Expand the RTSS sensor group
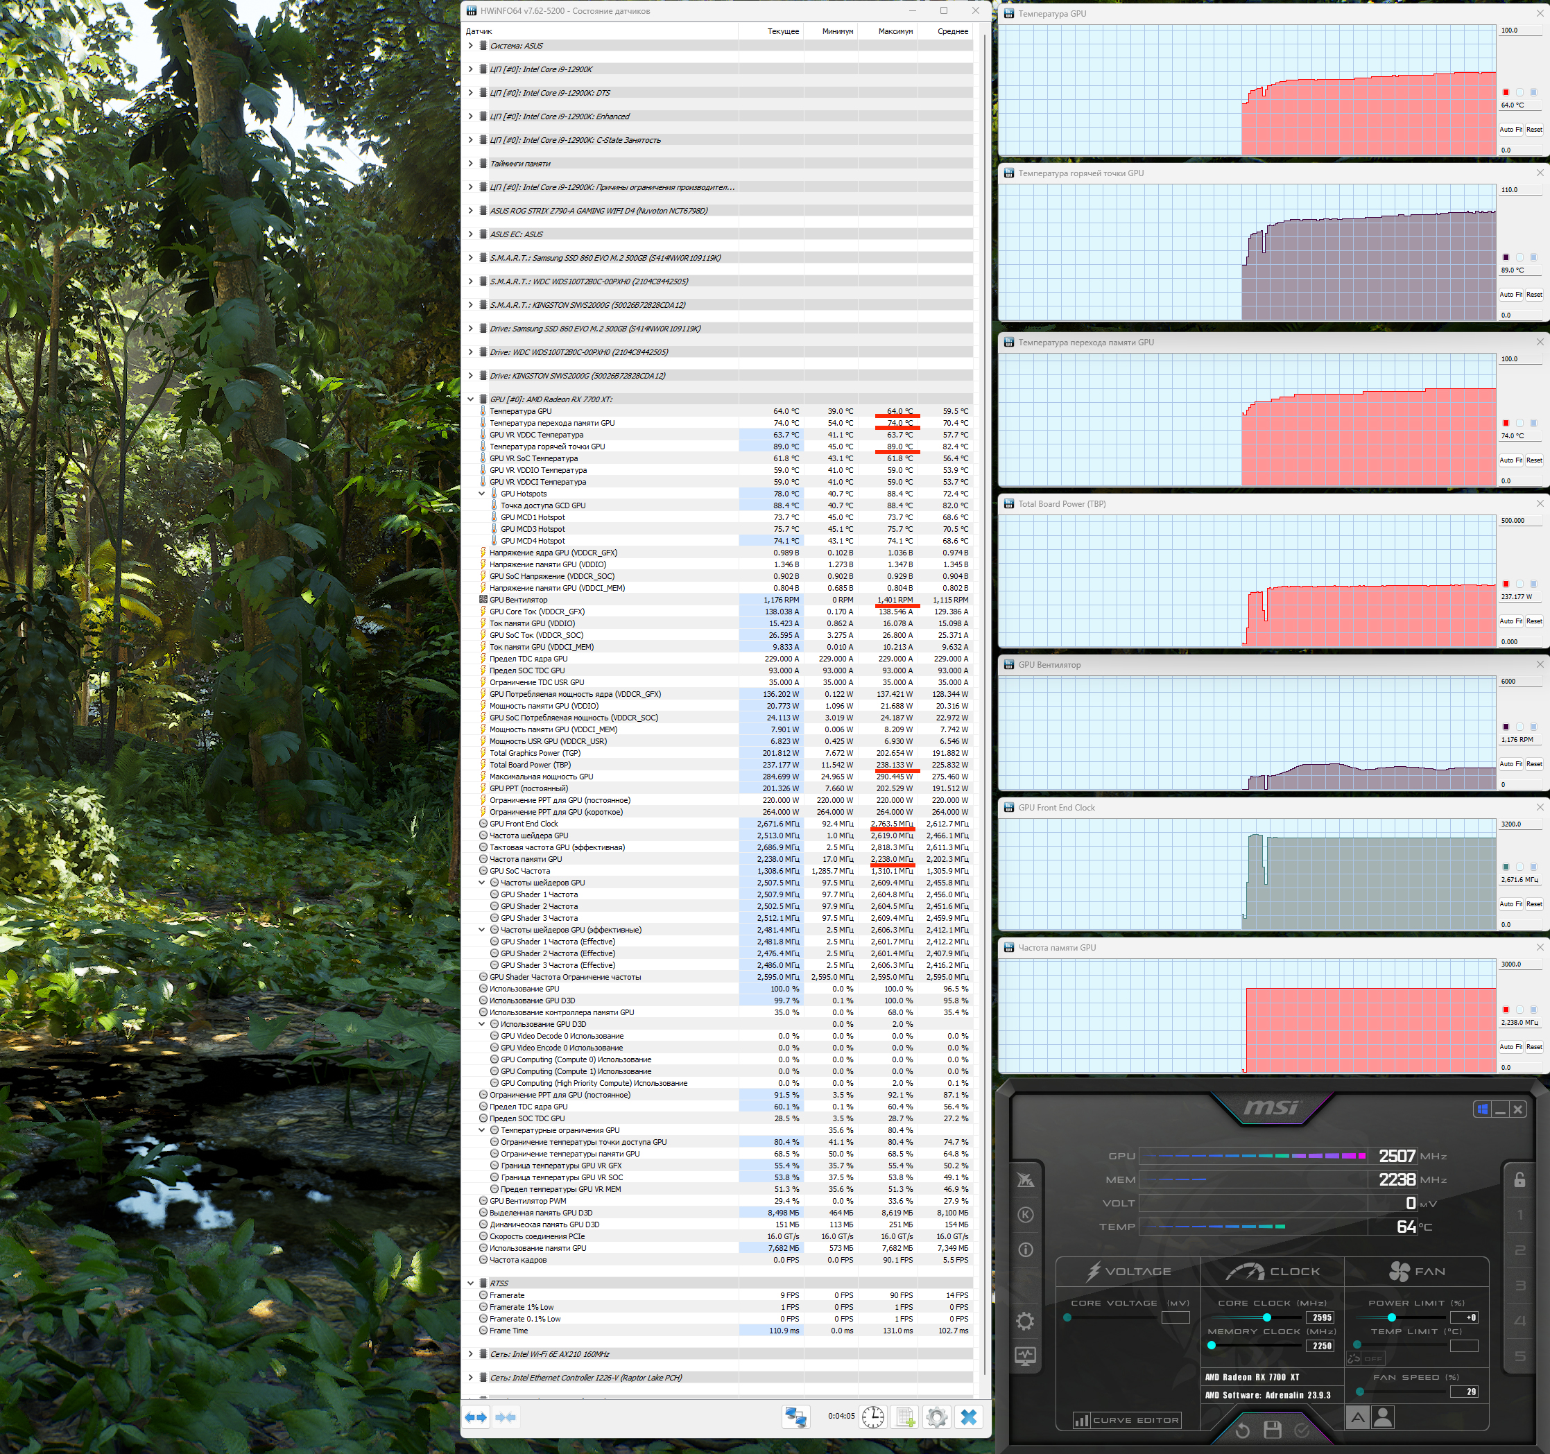 [x=470, y=1283]
